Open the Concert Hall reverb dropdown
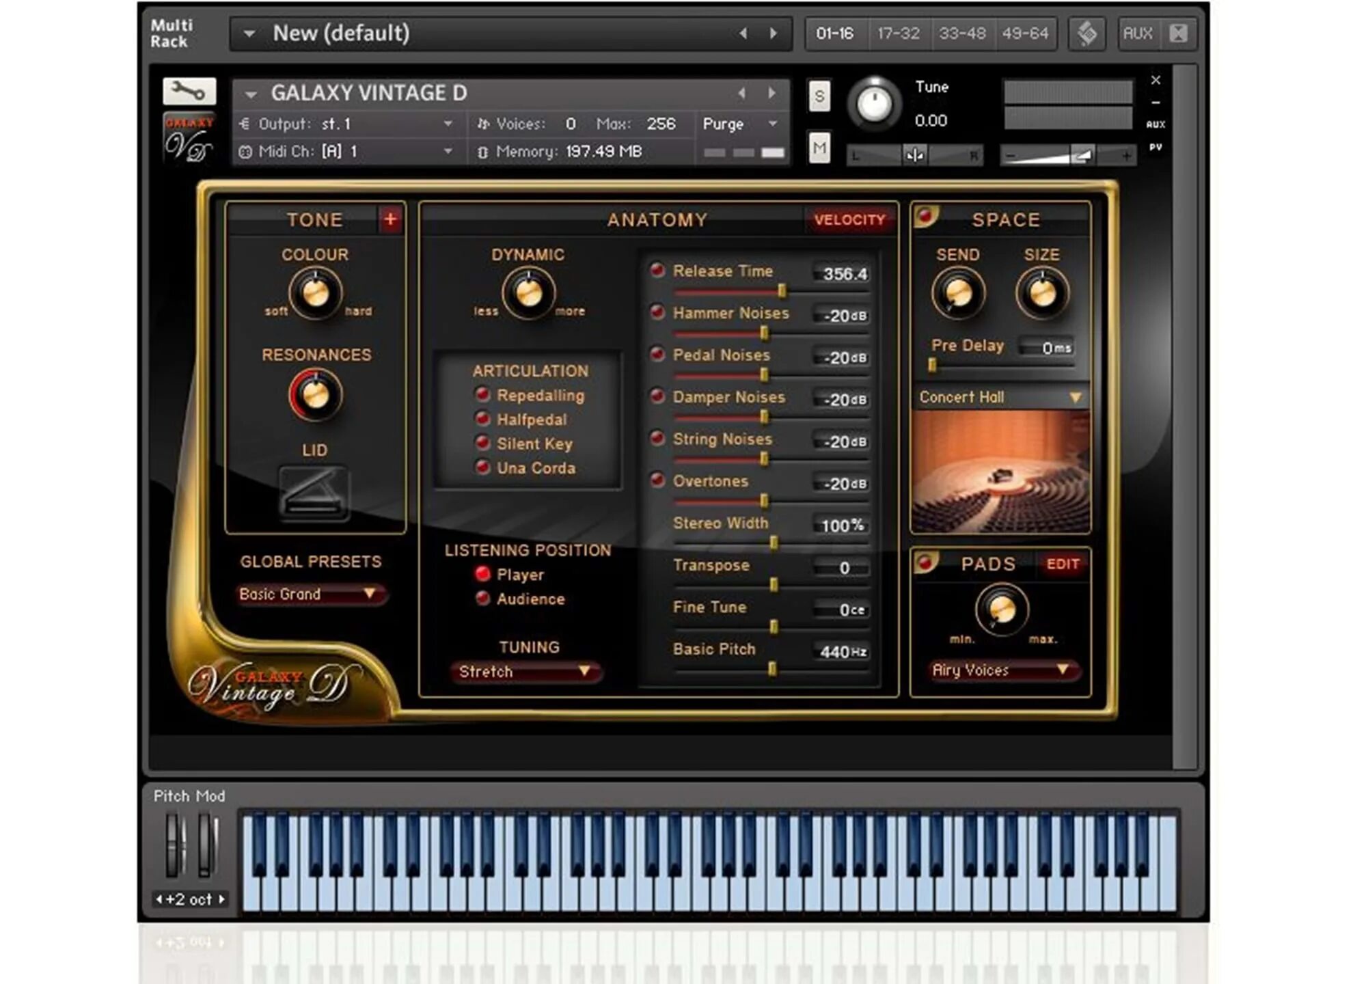The width and height of the screenshot is (1353, 984). pos(1000,397)
